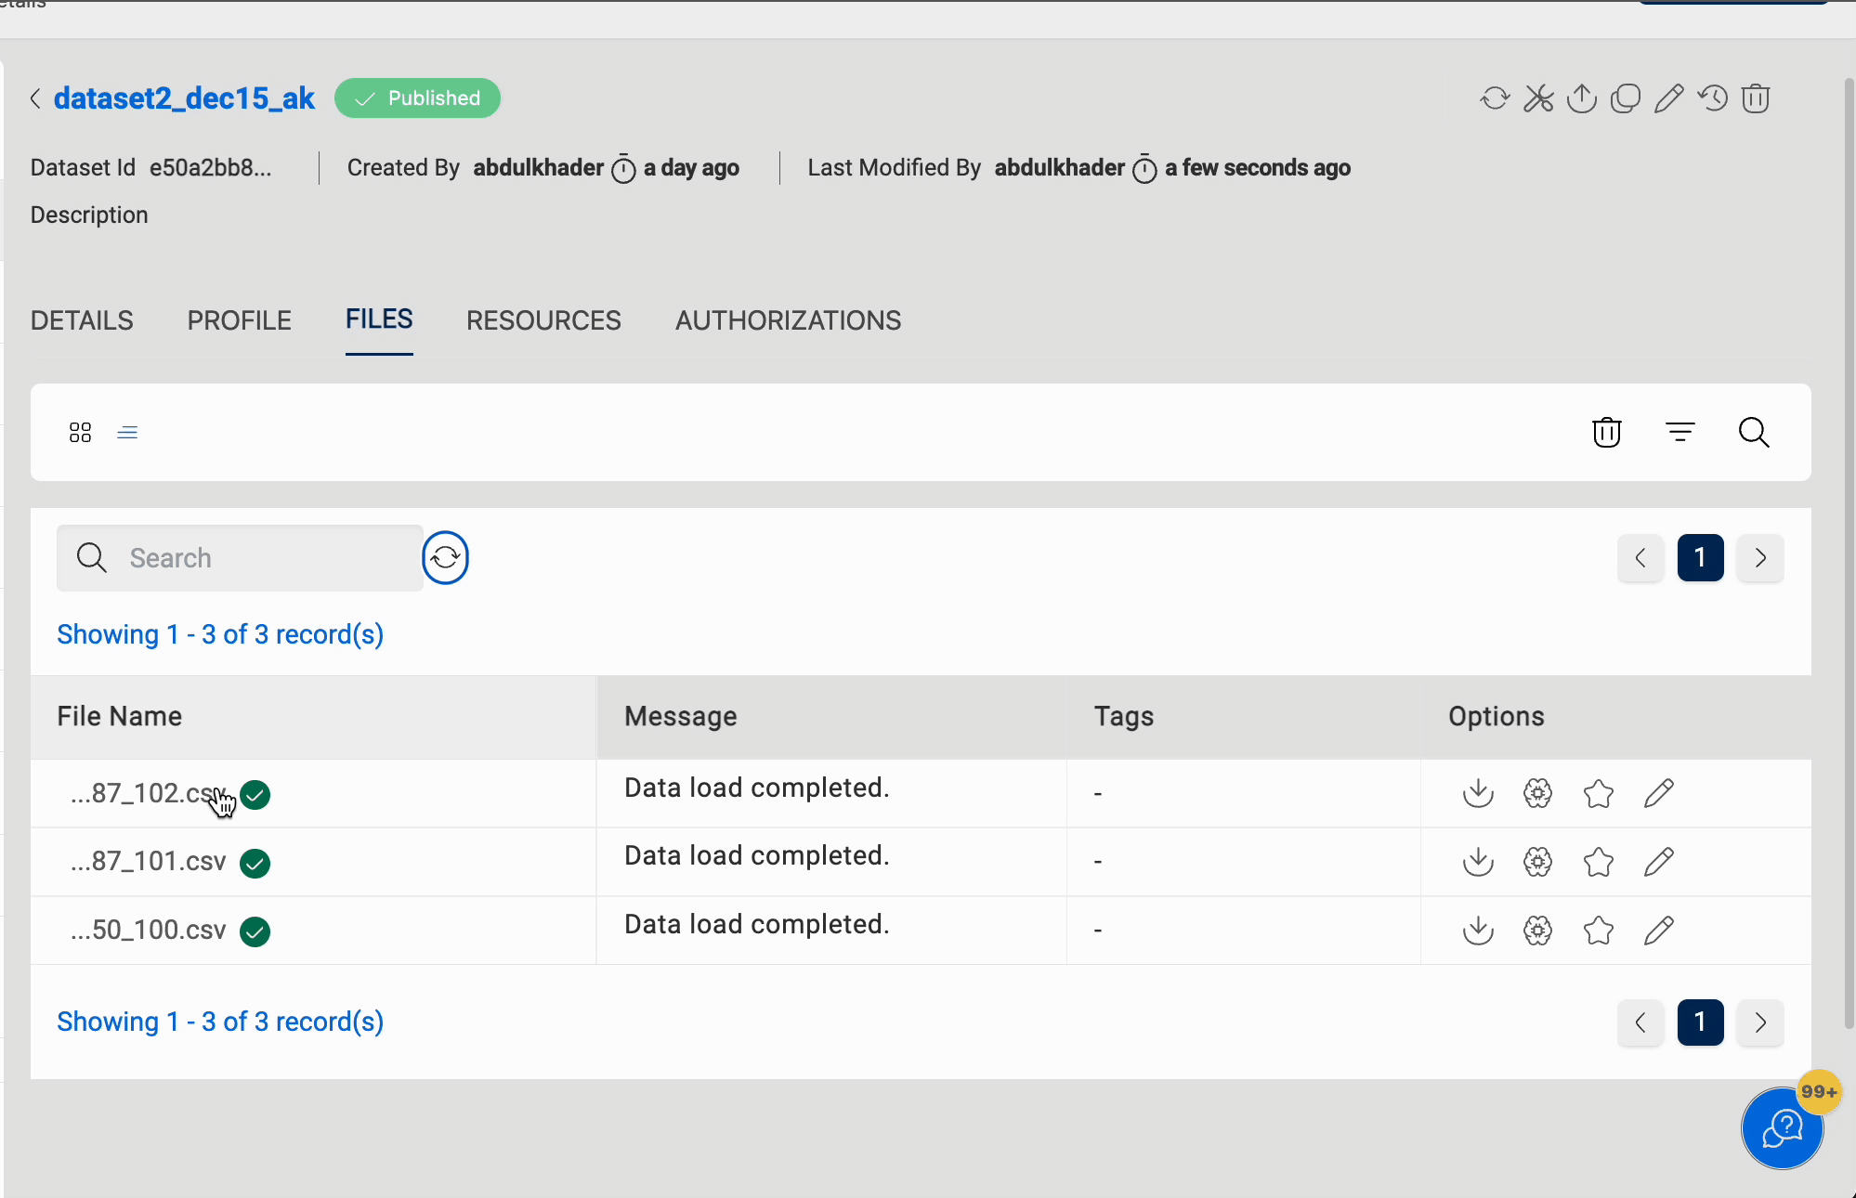Click the green Published status badge
Image resolution: width=1856 pixels, height=1198 pixels.
[417, 98]
